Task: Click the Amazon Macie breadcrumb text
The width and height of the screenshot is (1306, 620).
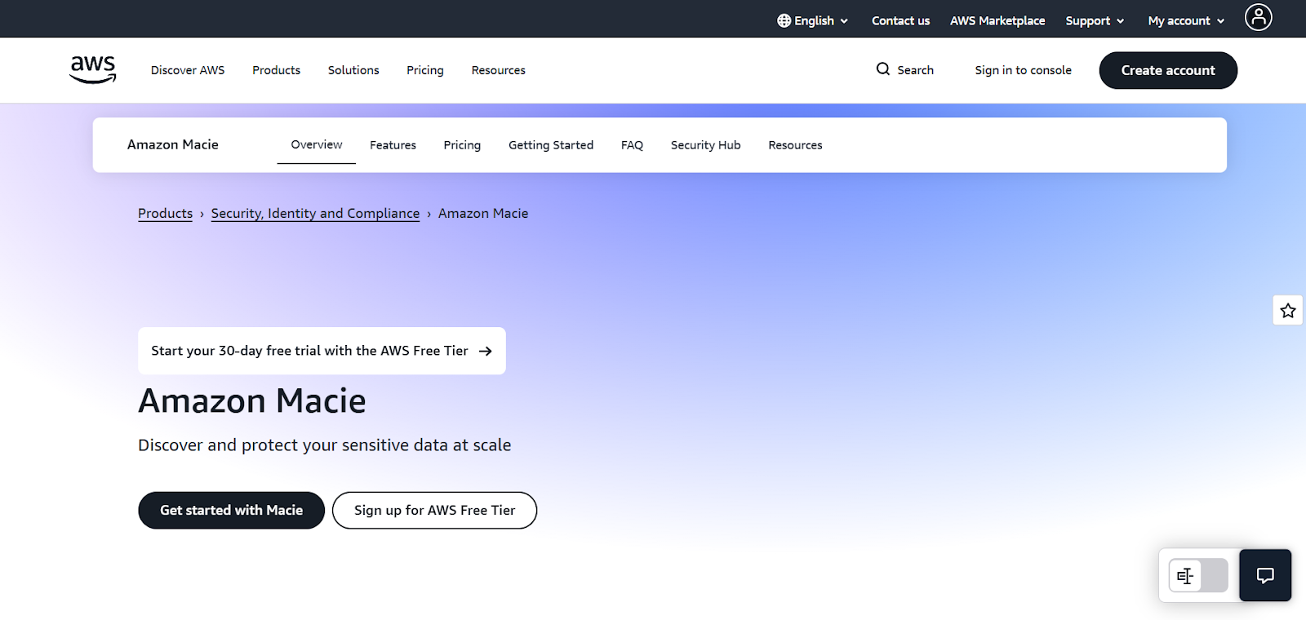Action: coord(483,213)
